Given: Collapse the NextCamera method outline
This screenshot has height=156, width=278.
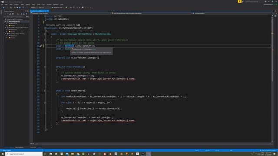Looking at the screenshot, I should pos(45,91).
